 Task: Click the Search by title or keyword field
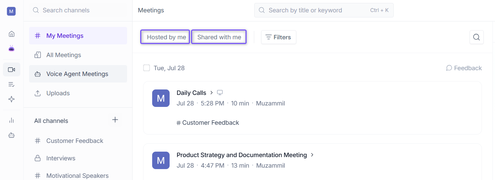[324, 10]
